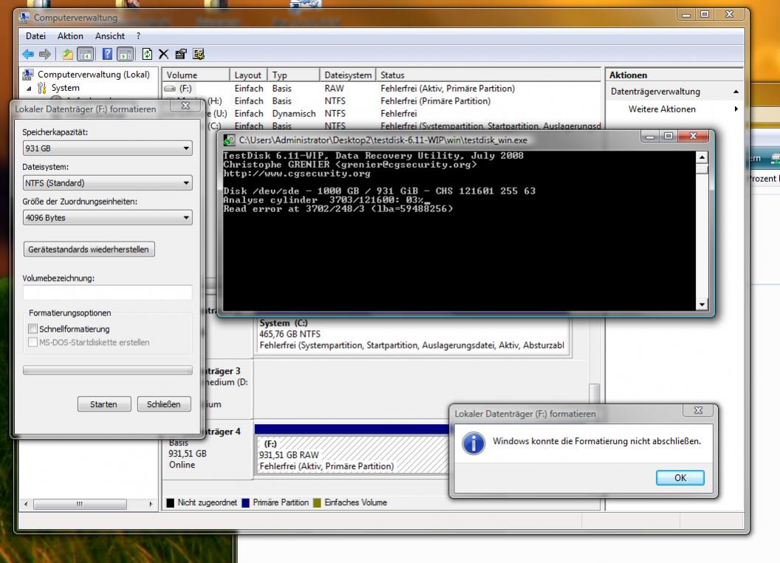
Task: Click the Up one level folder icon
Action: coord(68,54)
